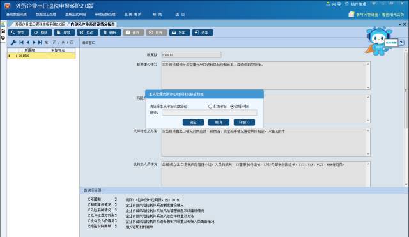Viewport: 409px width, 237px height.
Task: Click the 详细>> expand button in the dialog
Action: tap(244, 122)
